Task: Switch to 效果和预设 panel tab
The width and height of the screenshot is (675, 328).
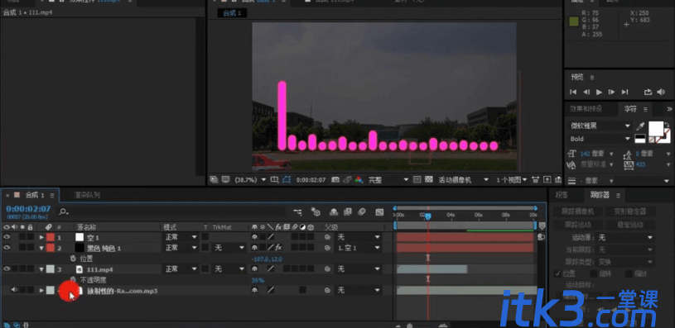Action: click(x=586, y=108)
